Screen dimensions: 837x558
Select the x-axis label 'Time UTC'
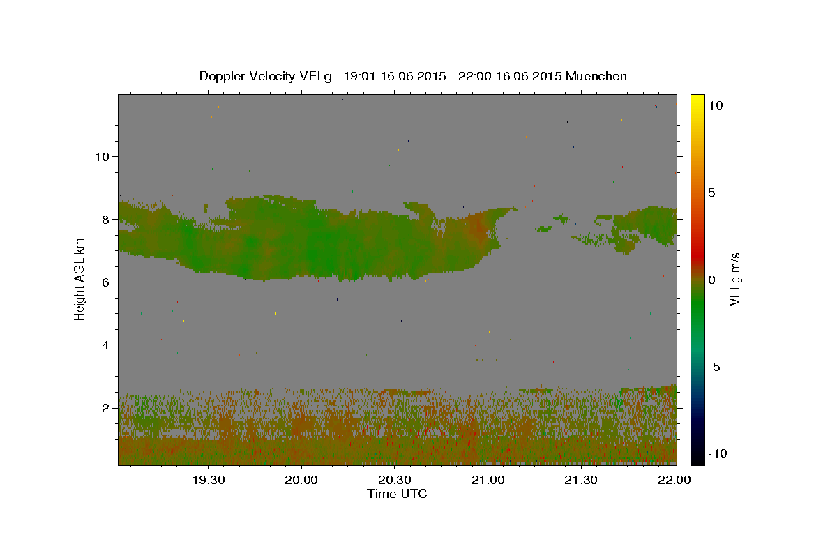click(397, 494)
